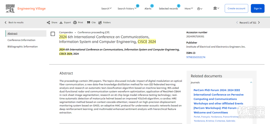Open the Engineering Village home link
Viewport: 270px width, 124px height.
click(31, 9)
